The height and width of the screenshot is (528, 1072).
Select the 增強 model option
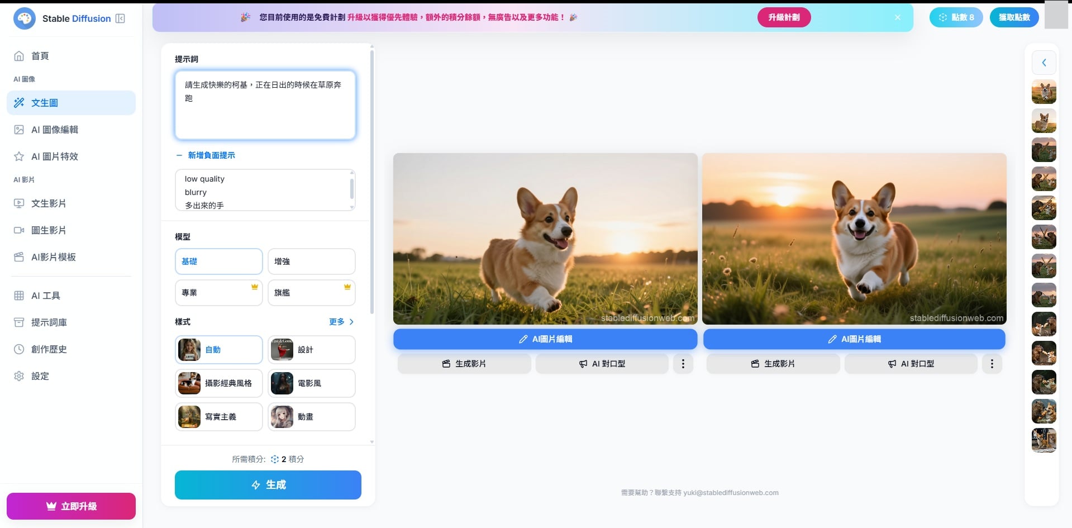(311, 261)
